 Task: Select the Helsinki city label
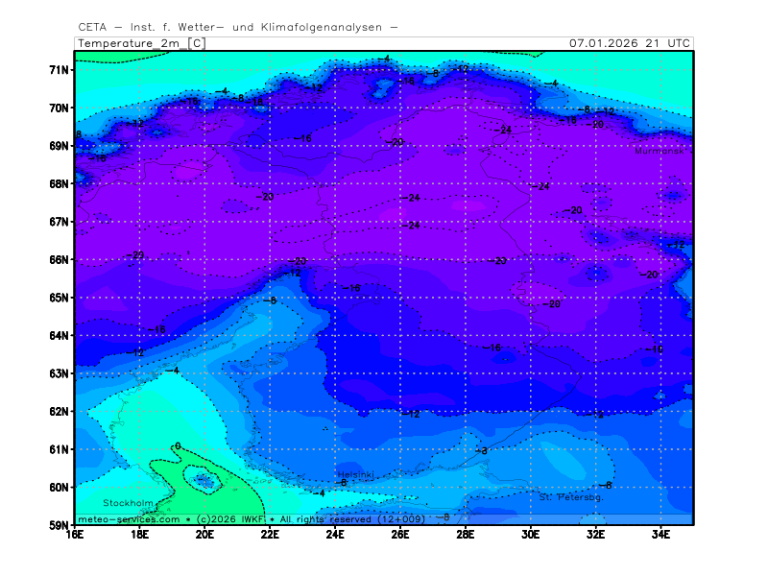click(x=353, y=475)
